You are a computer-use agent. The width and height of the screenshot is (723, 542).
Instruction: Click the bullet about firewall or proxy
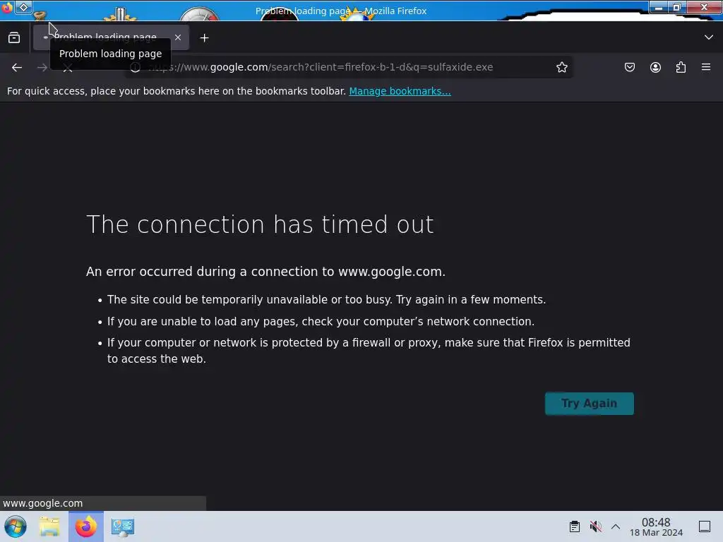369,351
